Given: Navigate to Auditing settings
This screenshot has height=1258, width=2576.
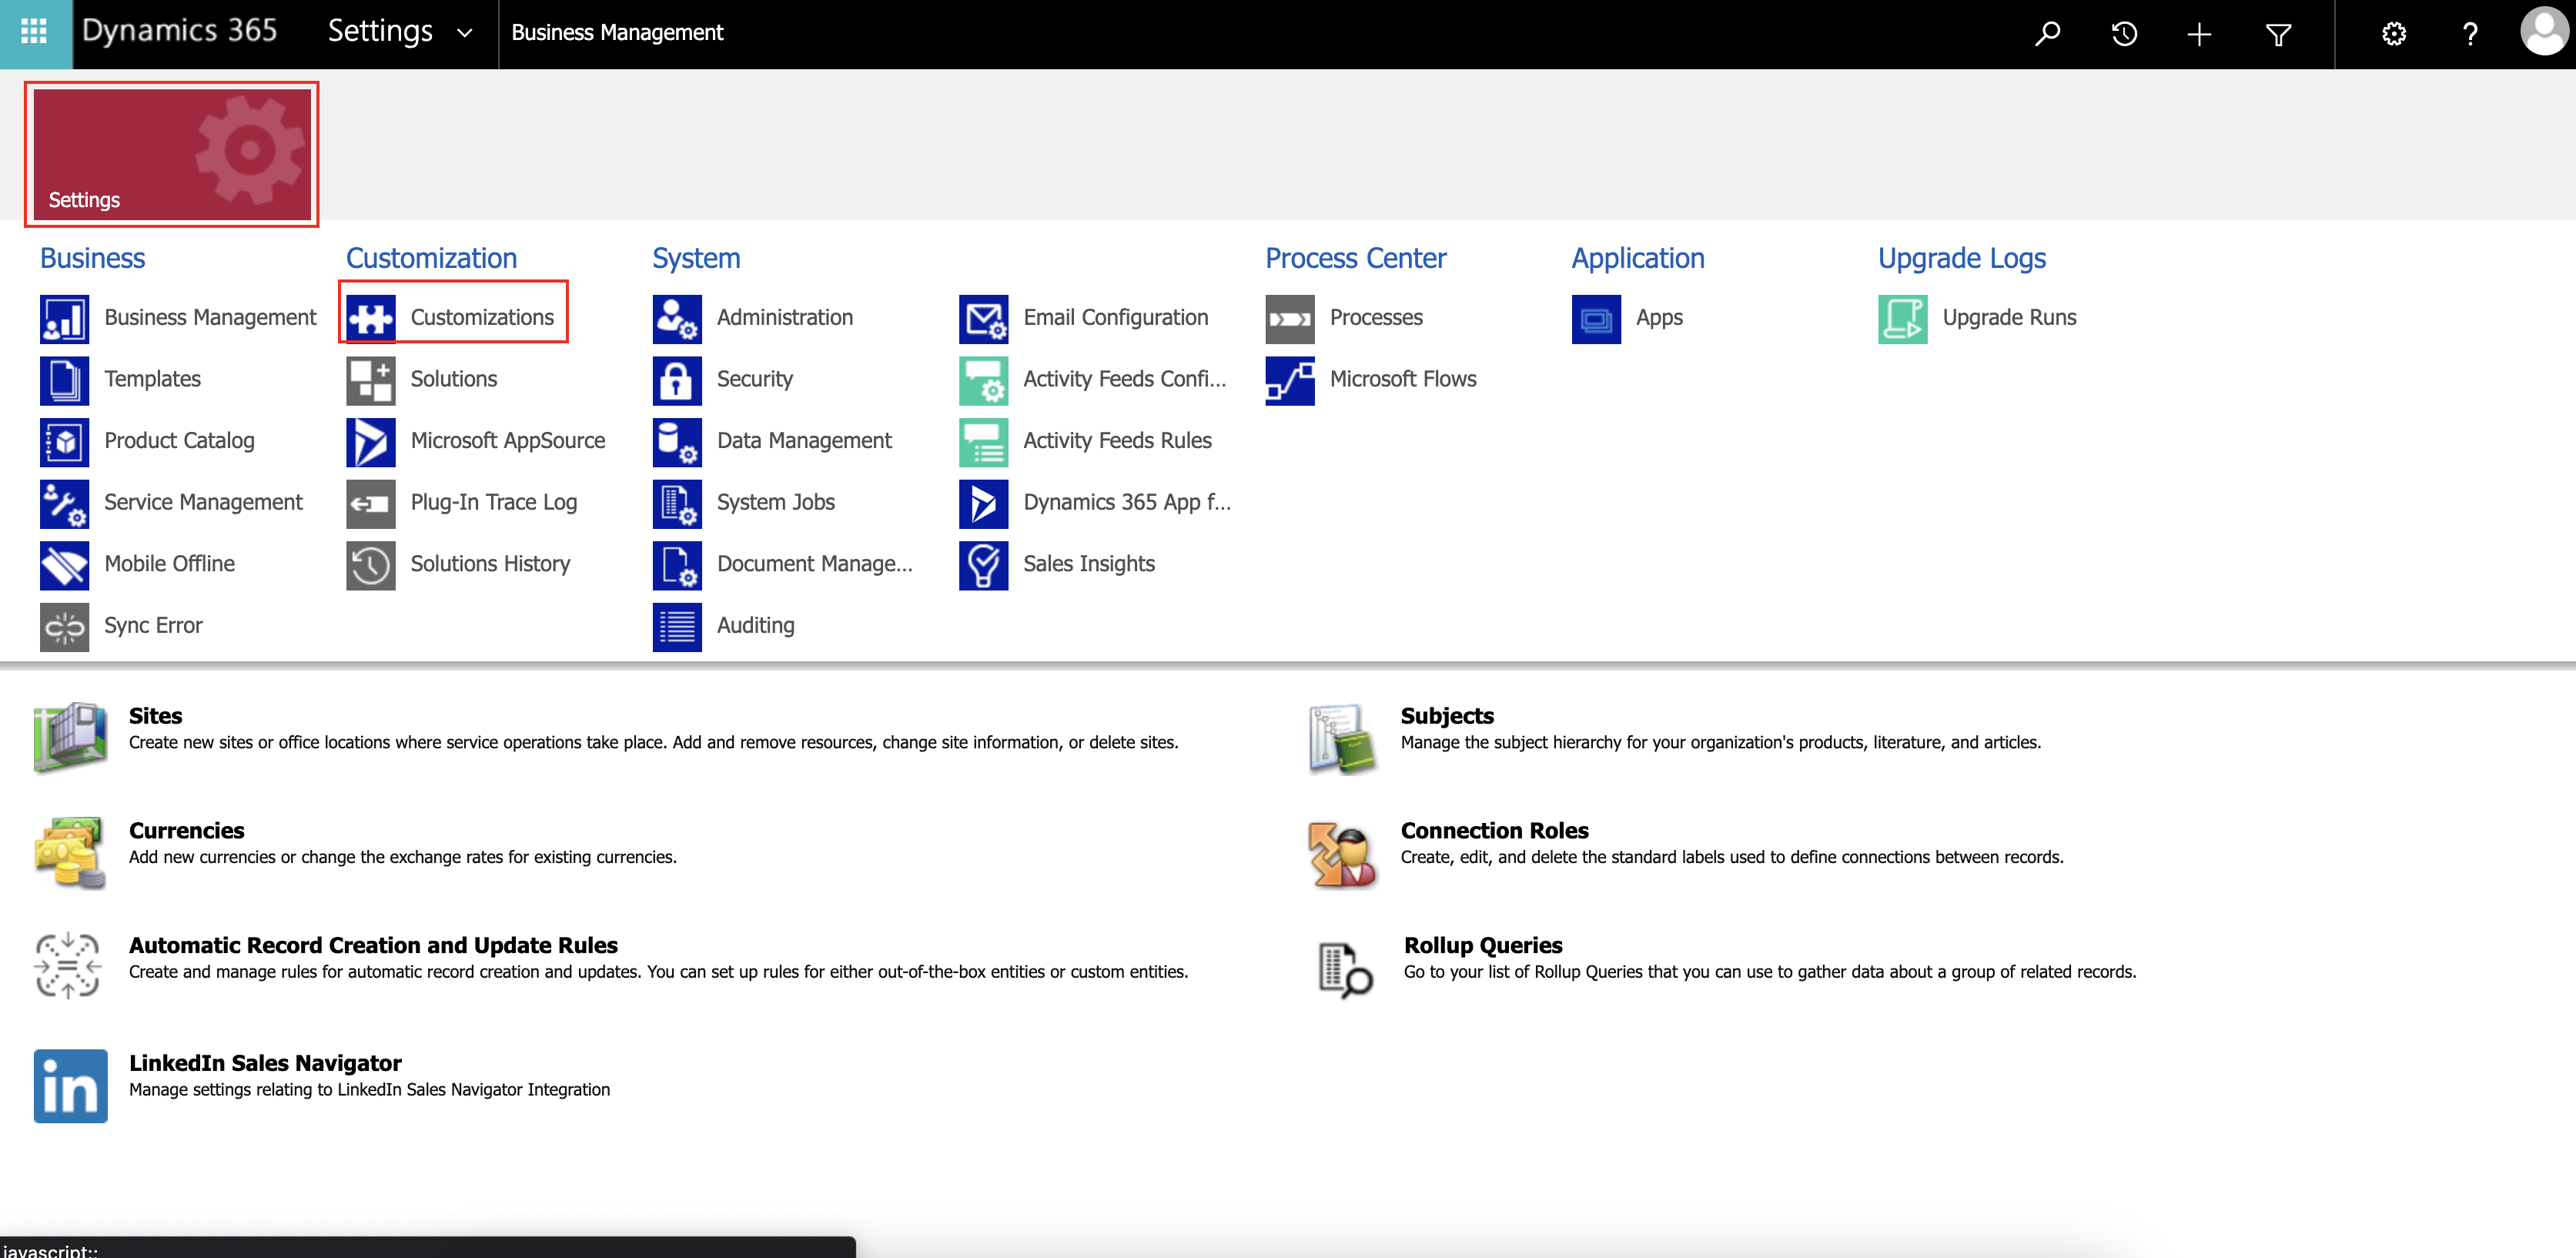Looking at the screenshot, I should [756, 624].
